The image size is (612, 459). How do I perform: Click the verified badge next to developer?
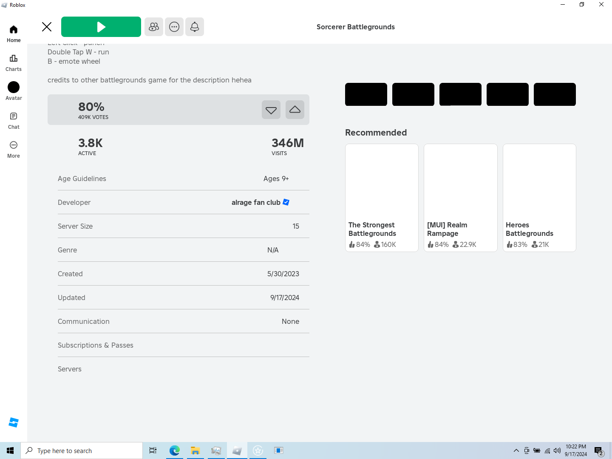[286, 202]
